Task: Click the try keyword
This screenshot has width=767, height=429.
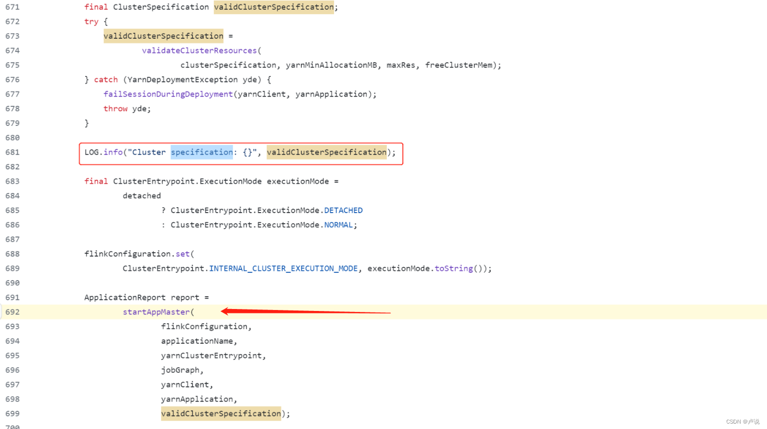Action: [x=91, y=22]
